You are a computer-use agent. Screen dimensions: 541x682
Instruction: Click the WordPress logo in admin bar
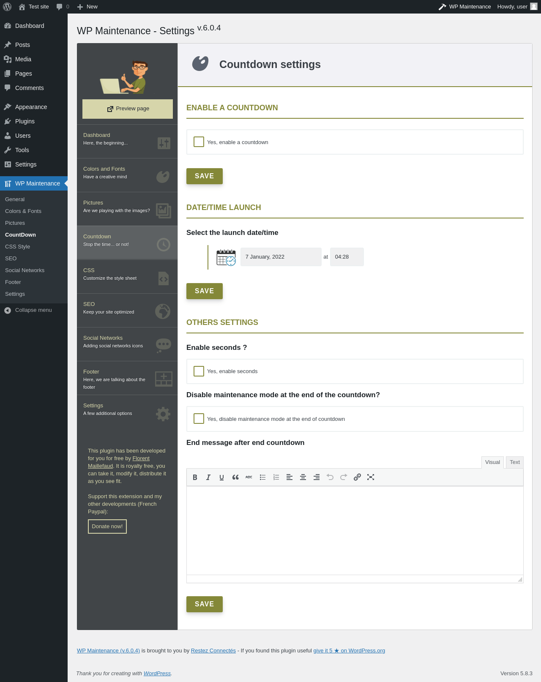(x=7, y=7)
